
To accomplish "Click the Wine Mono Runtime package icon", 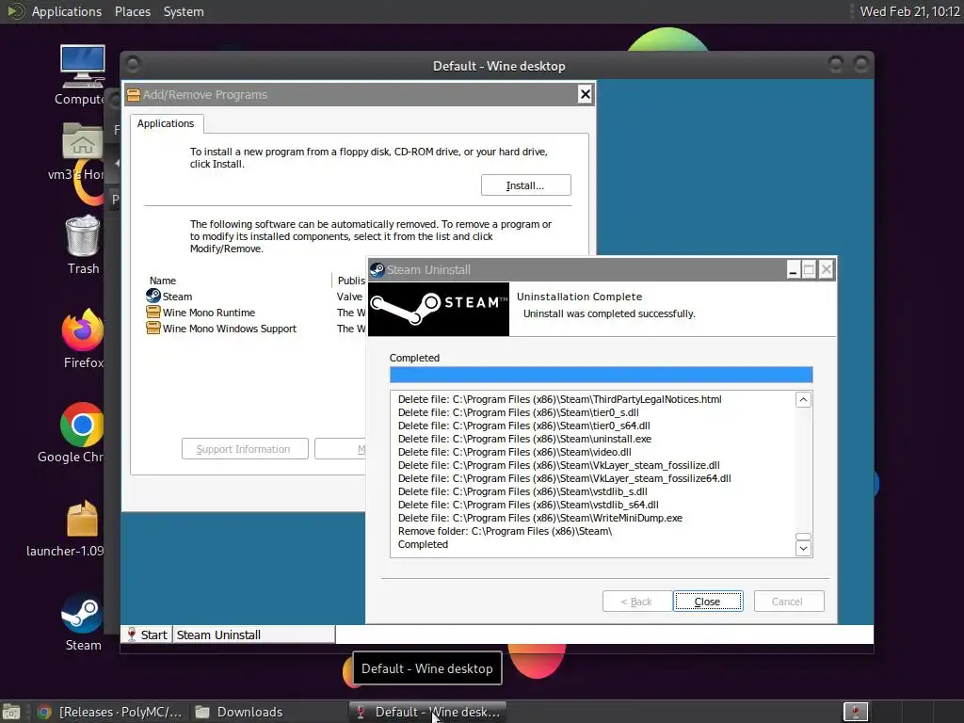I will coord(153,312).
